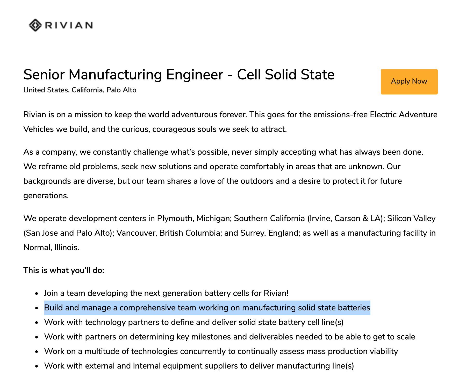Click the bullet "Join a team developing" line
Screen dimensions: 459x381
coord(166,293)
